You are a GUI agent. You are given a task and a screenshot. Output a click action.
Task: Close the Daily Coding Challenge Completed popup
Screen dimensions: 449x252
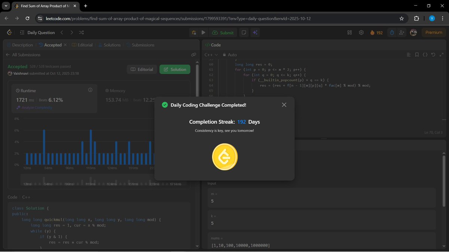pyautogui.click(x=284, y=105)
